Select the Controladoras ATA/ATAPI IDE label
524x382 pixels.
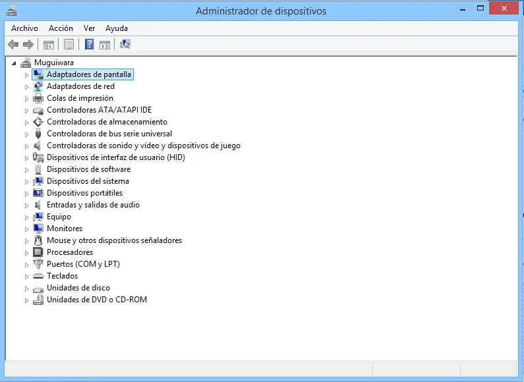(x=100, y=110)
